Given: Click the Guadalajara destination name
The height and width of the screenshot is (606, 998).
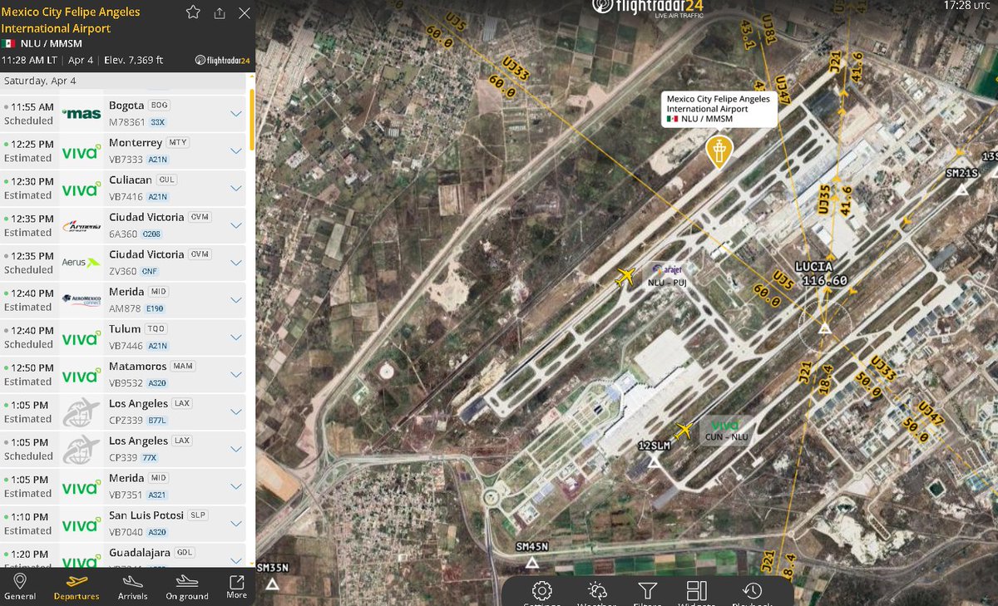Looking at the screenshot, I should pos(140,553).
